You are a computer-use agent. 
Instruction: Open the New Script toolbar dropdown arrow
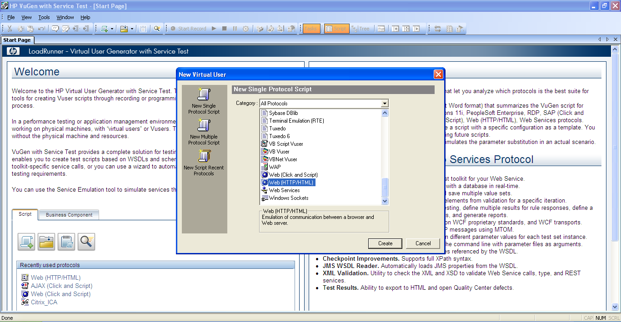(112, 29)
